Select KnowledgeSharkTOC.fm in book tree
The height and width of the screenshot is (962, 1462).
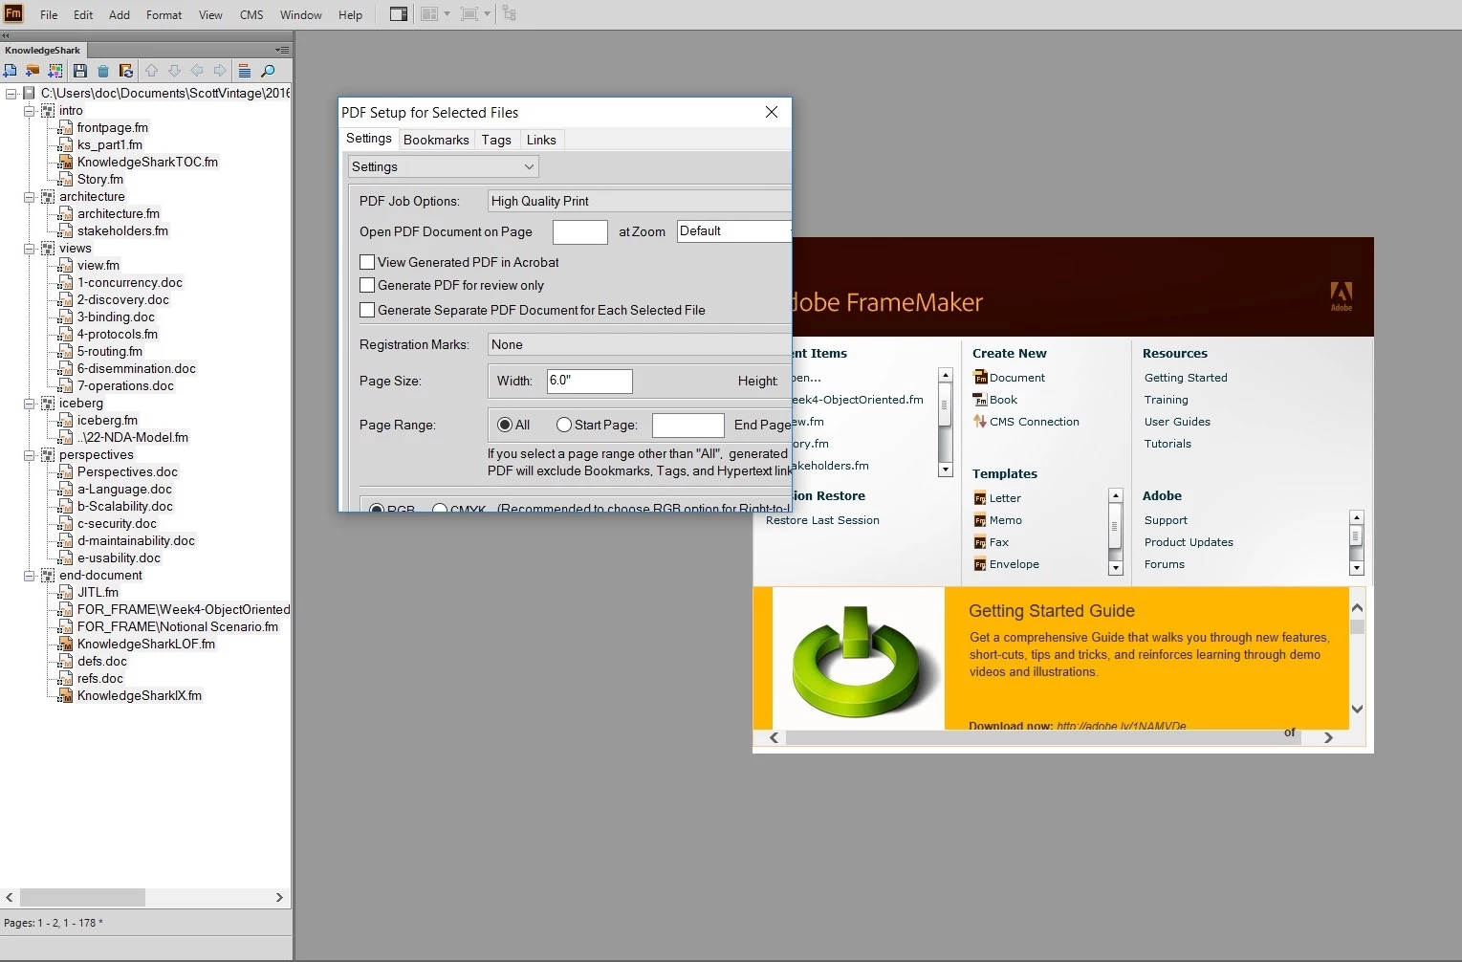click(147, 163)
